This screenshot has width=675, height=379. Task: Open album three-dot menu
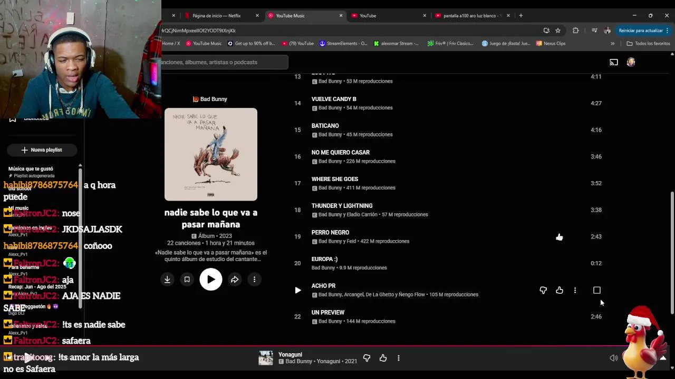[x=254, y=280]
